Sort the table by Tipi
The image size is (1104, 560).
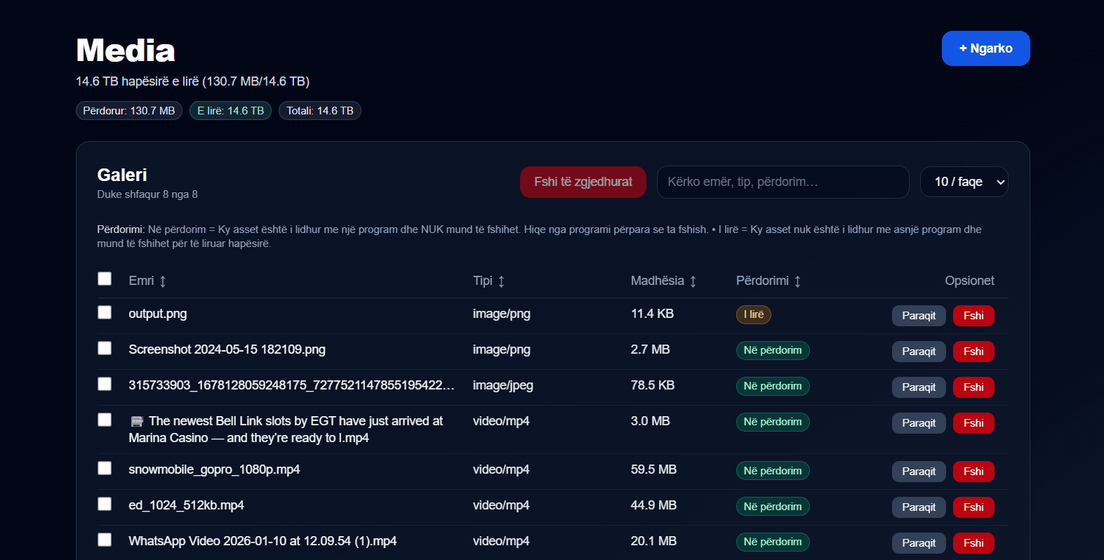(x=488, y=281)
